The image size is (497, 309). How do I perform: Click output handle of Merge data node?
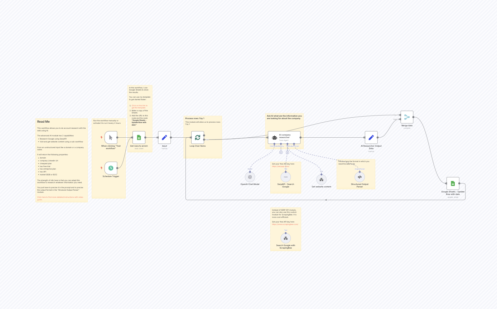click(x=413, y=117)
